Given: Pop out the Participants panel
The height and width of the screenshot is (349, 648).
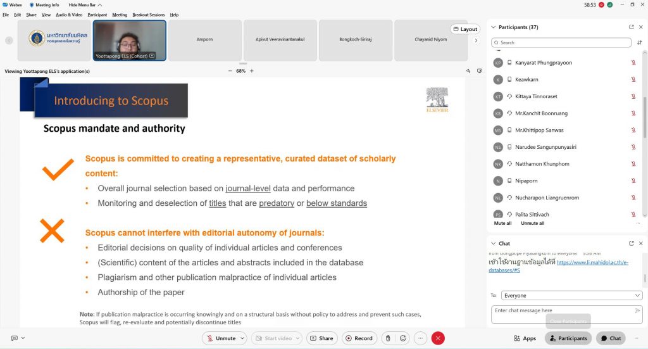Looking at the screenshot, I should tap(631, 27).
